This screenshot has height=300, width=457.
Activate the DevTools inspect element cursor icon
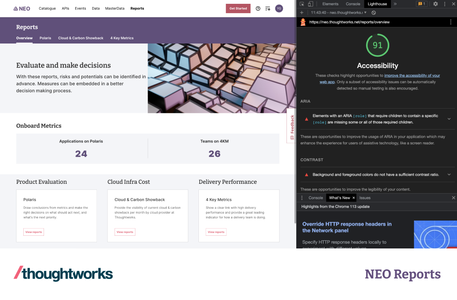click(302, 4)
